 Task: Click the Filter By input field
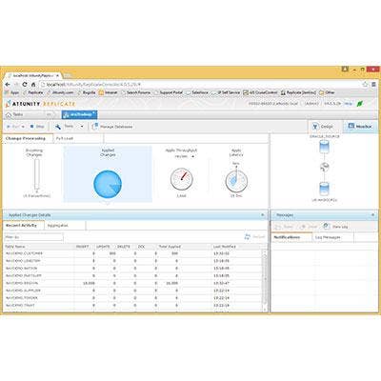pos(33,237)
